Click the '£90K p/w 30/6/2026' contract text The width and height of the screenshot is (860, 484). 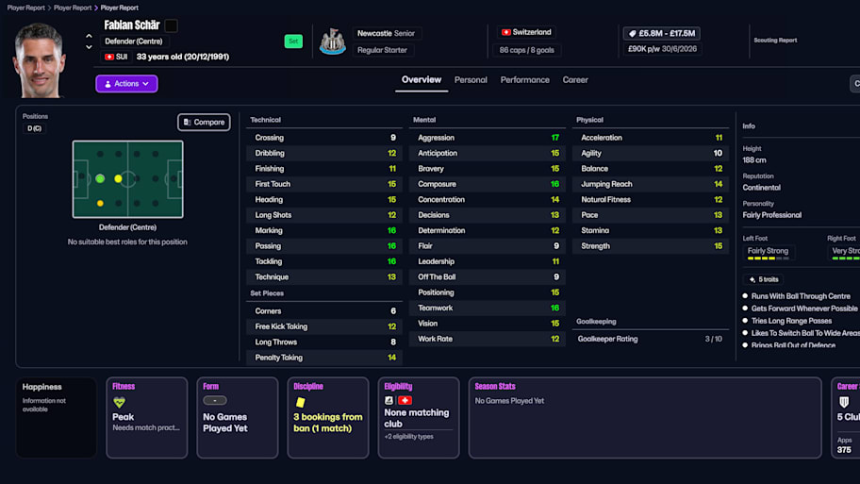662,49
